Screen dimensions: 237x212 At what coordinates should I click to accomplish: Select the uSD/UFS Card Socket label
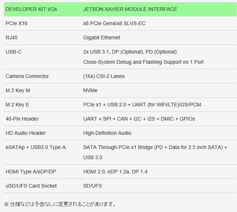point(31,186)
